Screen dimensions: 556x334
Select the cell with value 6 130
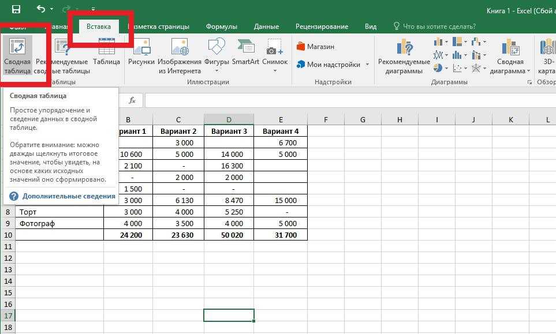tap(178, 201)
